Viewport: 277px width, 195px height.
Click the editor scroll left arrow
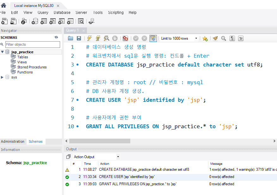[66, 141]
